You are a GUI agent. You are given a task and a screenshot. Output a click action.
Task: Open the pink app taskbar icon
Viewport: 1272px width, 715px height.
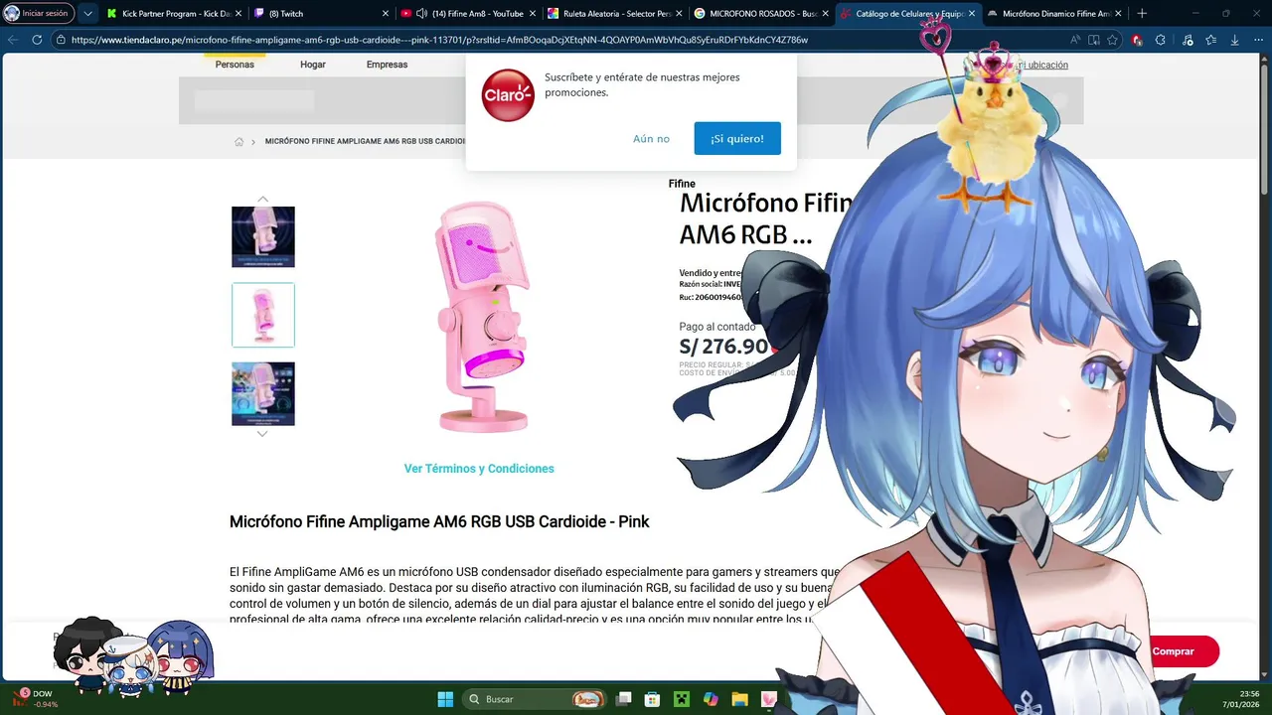(769, 699)
